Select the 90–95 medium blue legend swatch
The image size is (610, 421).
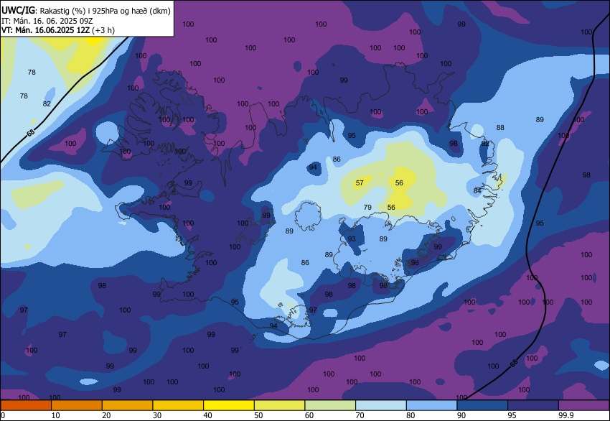pos(482,405)
